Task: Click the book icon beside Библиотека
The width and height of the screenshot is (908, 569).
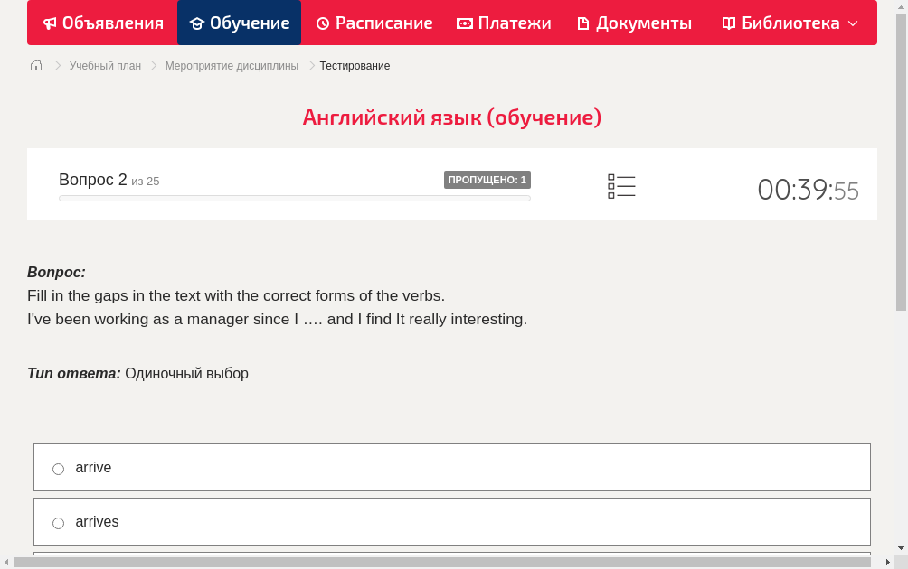Action: point(729,23)
